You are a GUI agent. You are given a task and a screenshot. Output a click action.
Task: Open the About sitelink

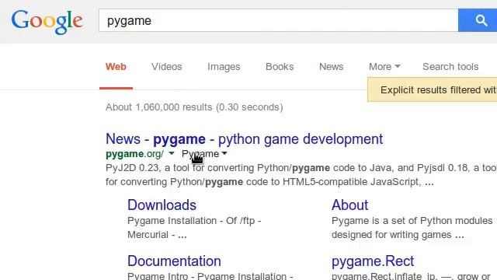[350, 205]
